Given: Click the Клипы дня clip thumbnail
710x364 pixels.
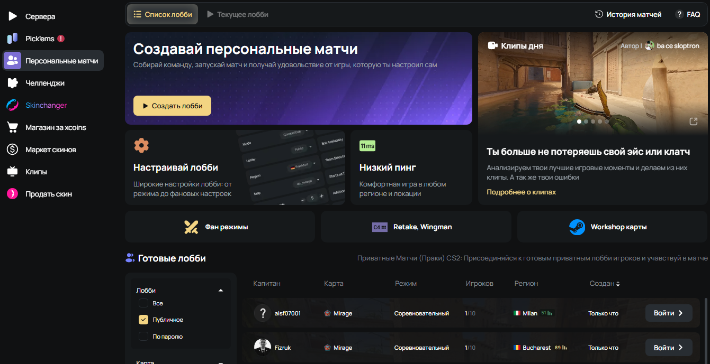Looking at the screenshot, I should (594, 83).
